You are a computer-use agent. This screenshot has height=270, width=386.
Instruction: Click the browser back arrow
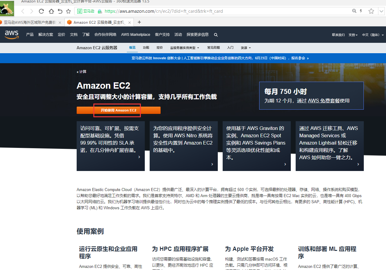click(23, 11)
